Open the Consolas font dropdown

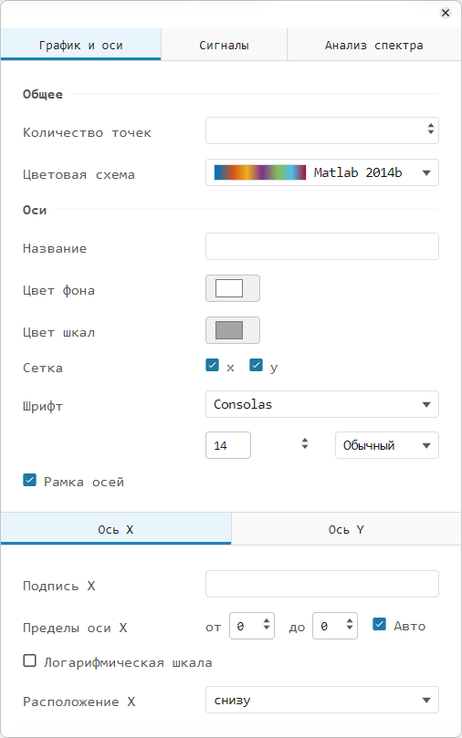(322, 404)
